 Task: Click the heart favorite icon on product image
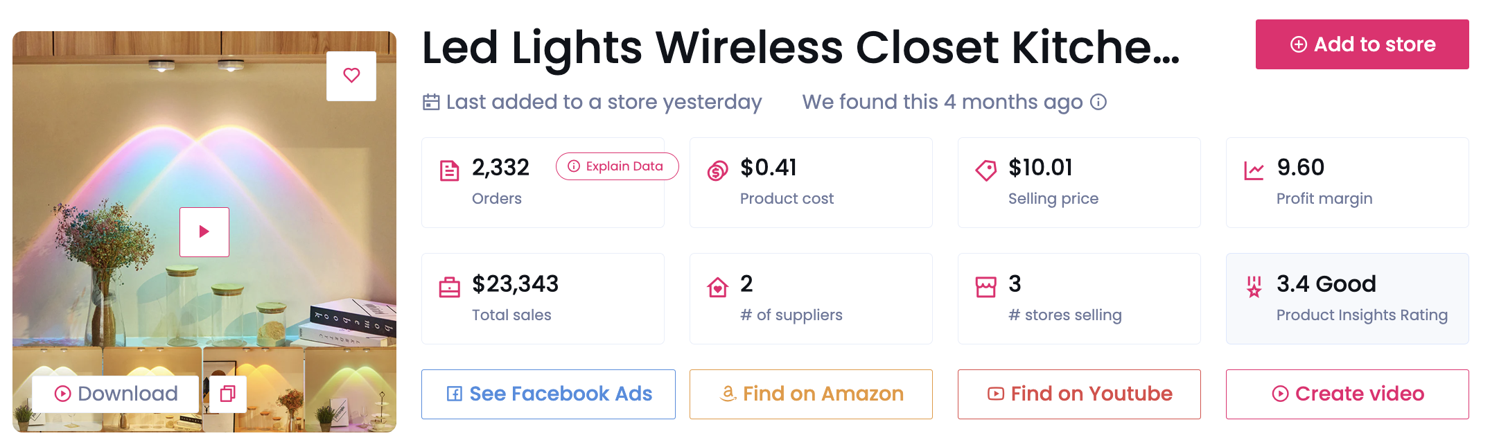coord(351,76)
